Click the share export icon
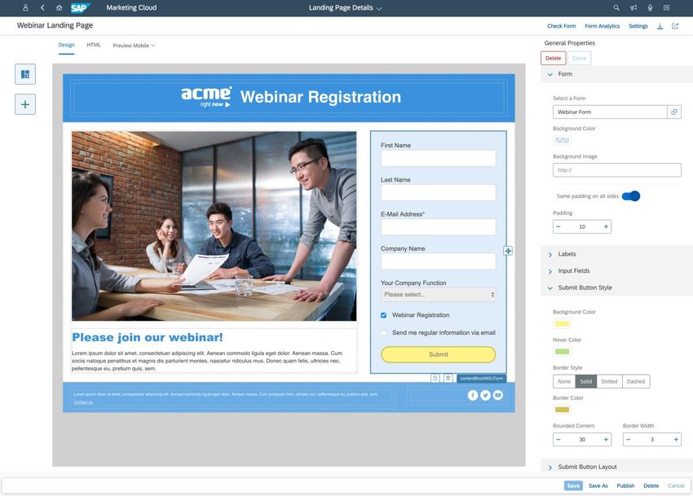The height and width of the screenshot is (496, 693). pyautogui.click(x=675, y=26)
